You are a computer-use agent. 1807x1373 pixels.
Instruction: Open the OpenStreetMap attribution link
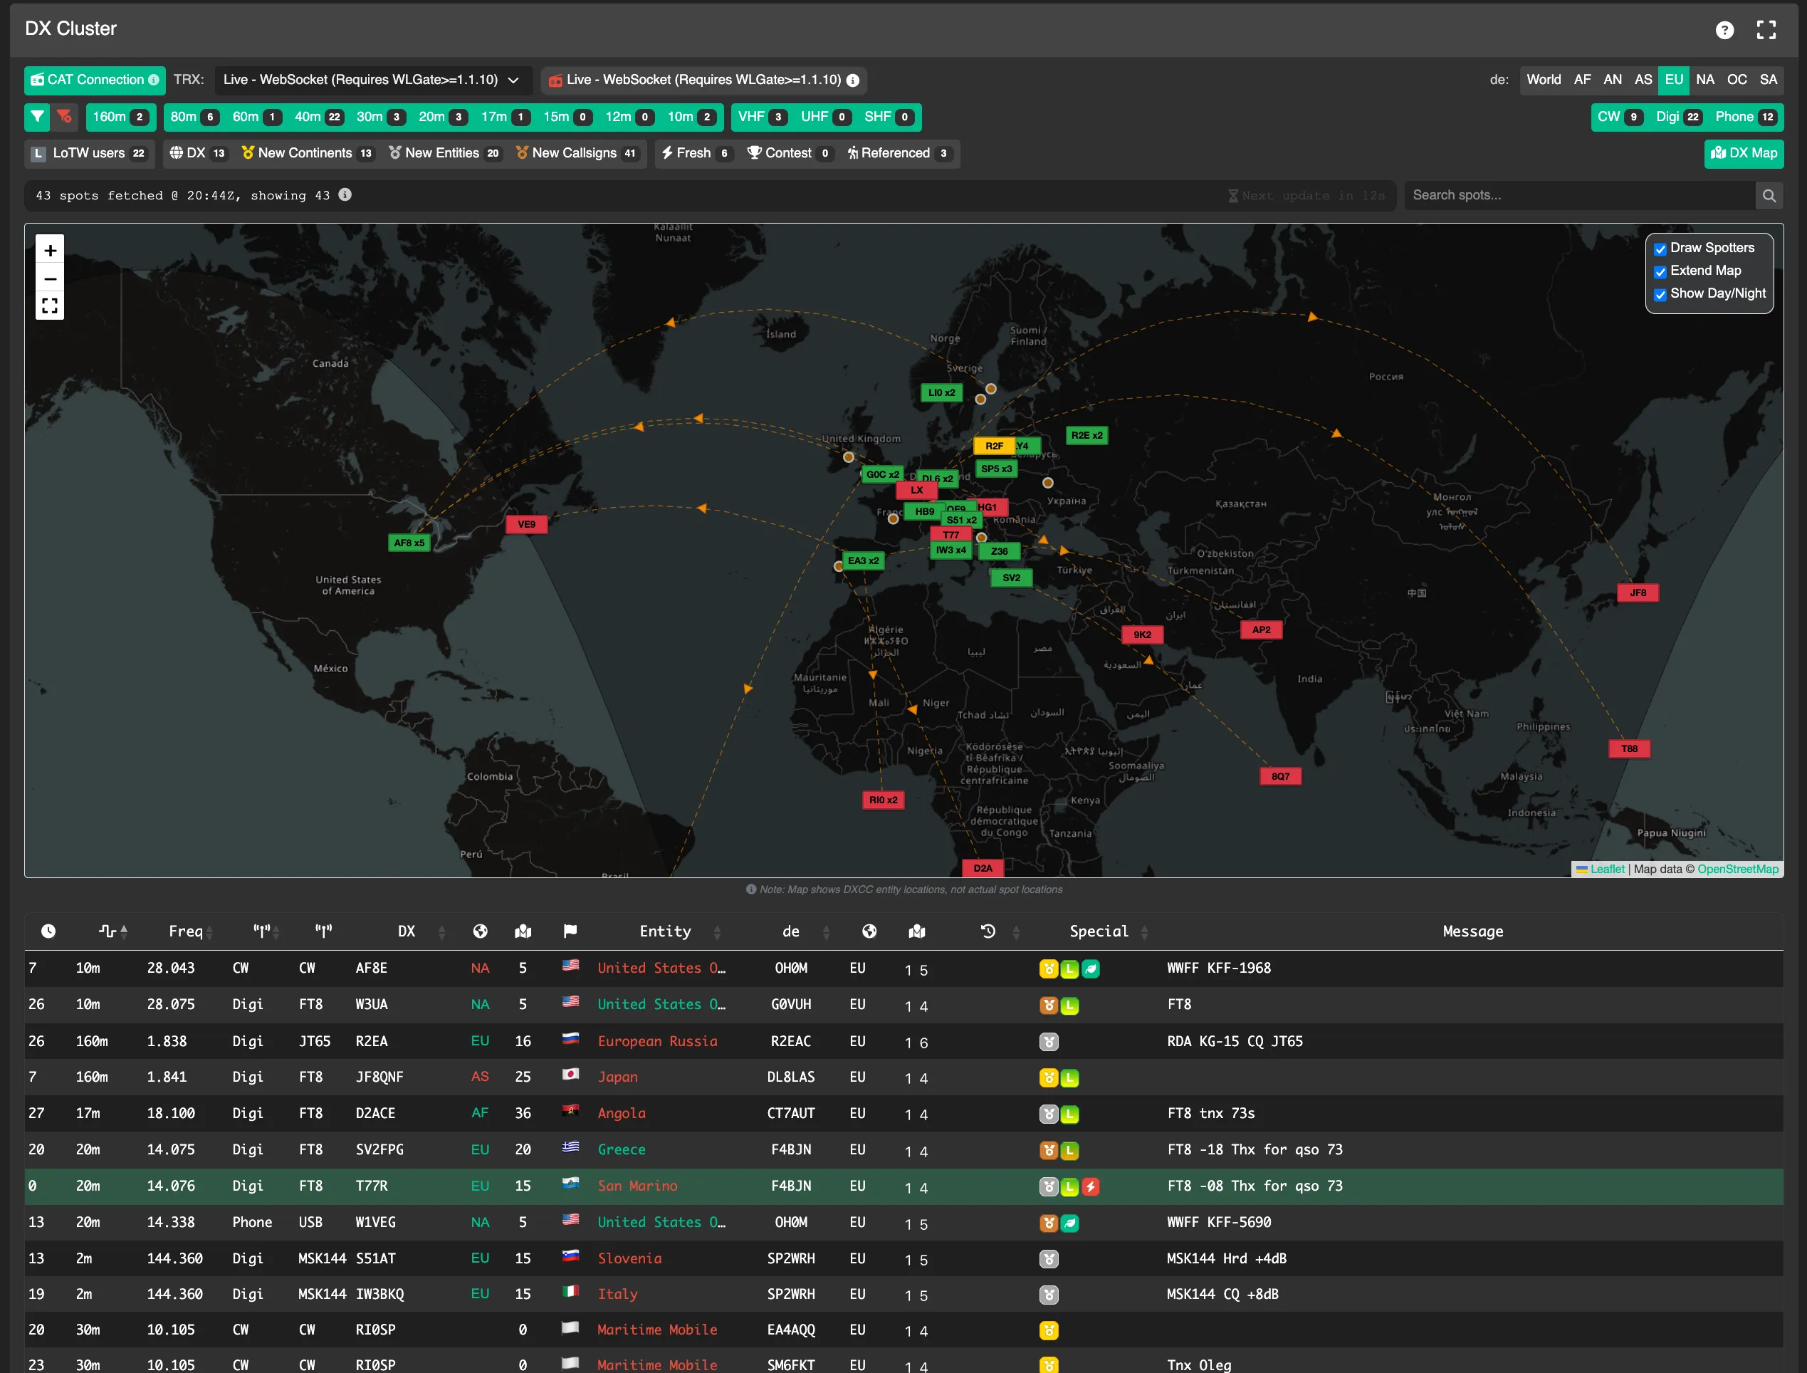click(1737, 870)
